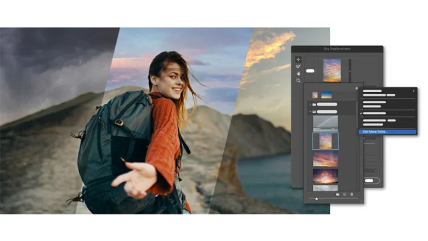Click the create new sky icon
The width and height of the screenshot is (428, 241).
click(x=345, y=194)
